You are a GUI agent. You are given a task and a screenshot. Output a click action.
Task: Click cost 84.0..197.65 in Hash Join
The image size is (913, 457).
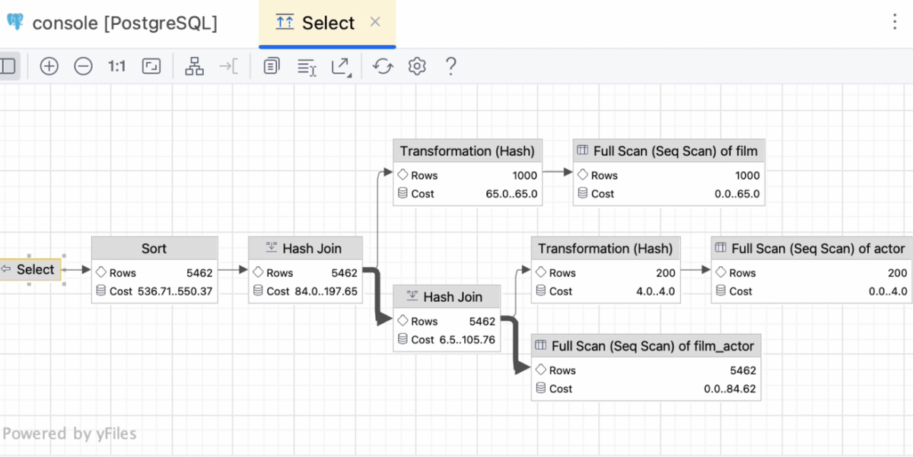[x=326, y=291]
